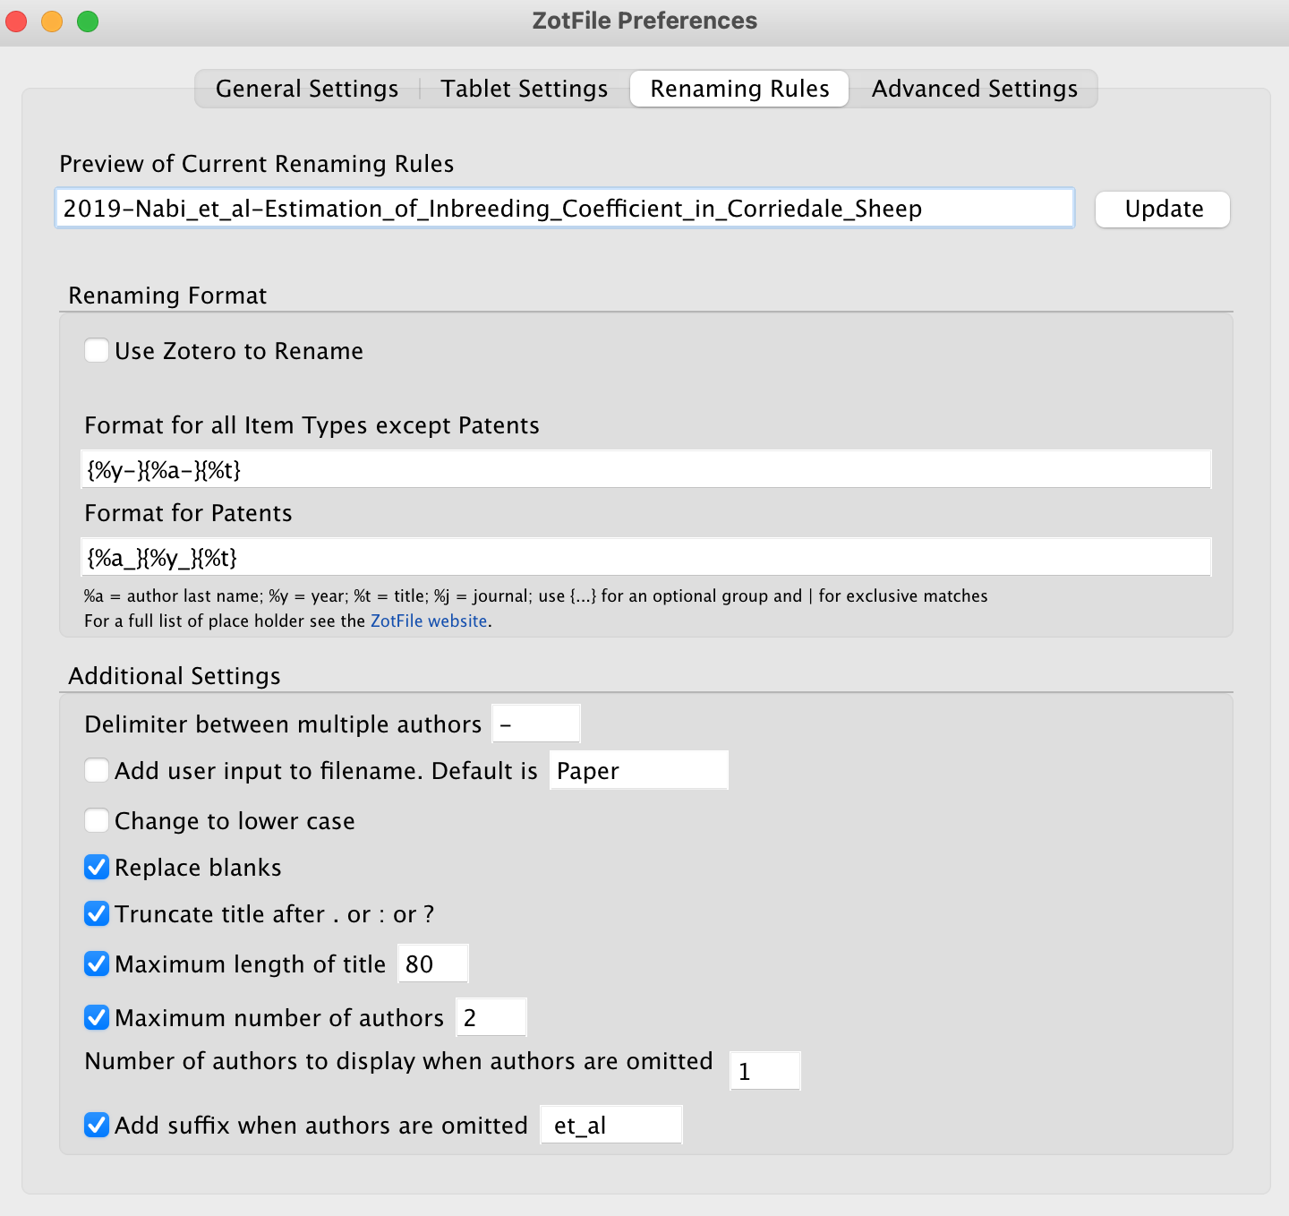
Task: Disable Truncate title after punctuation checkbox
Action: (x=97, y=913)
